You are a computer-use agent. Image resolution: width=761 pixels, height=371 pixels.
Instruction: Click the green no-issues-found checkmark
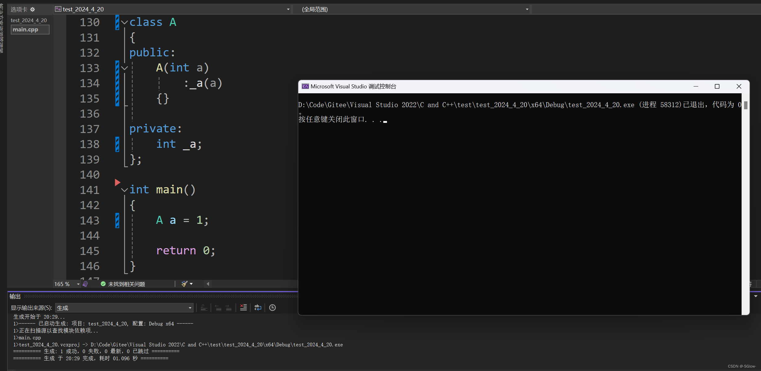(x=103, y=284)
